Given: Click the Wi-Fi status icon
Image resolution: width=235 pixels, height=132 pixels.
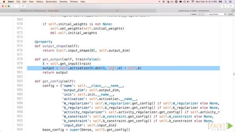Looking at the screenshot, I should click(193, 1).
